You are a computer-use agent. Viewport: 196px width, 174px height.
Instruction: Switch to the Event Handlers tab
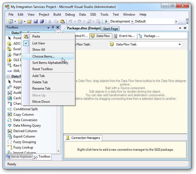[124, 36]
